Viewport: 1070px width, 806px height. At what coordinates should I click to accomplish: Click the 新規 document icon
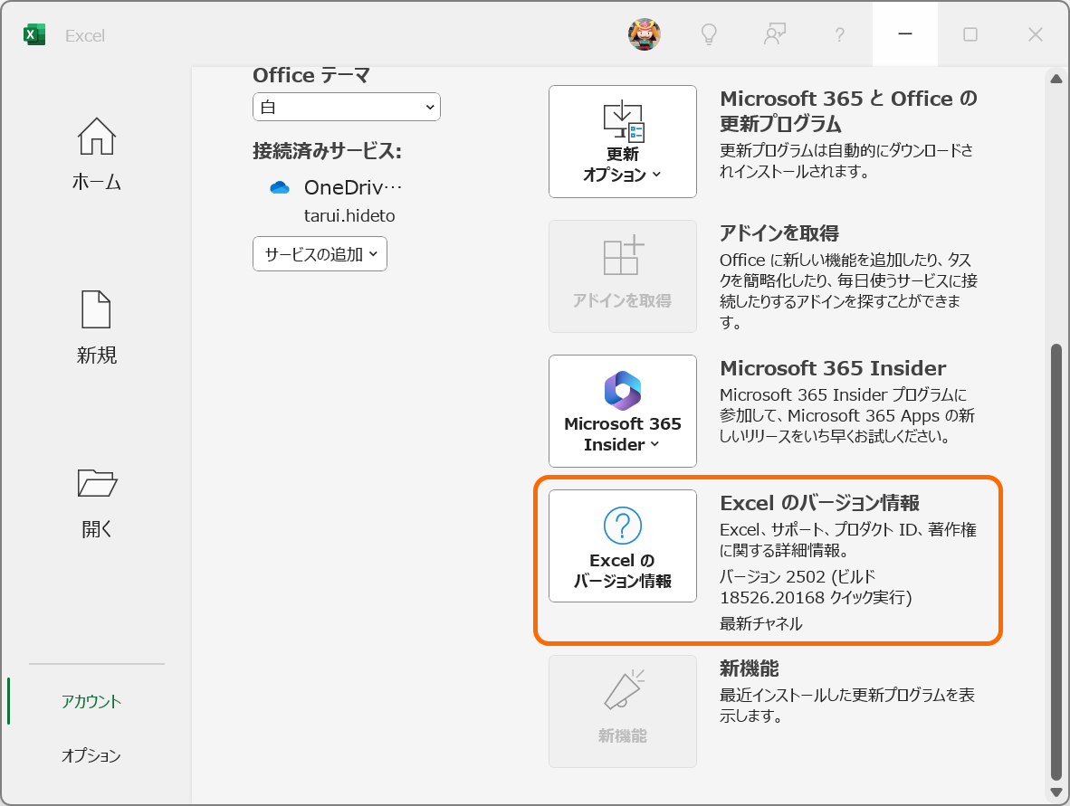pos(95,310)
